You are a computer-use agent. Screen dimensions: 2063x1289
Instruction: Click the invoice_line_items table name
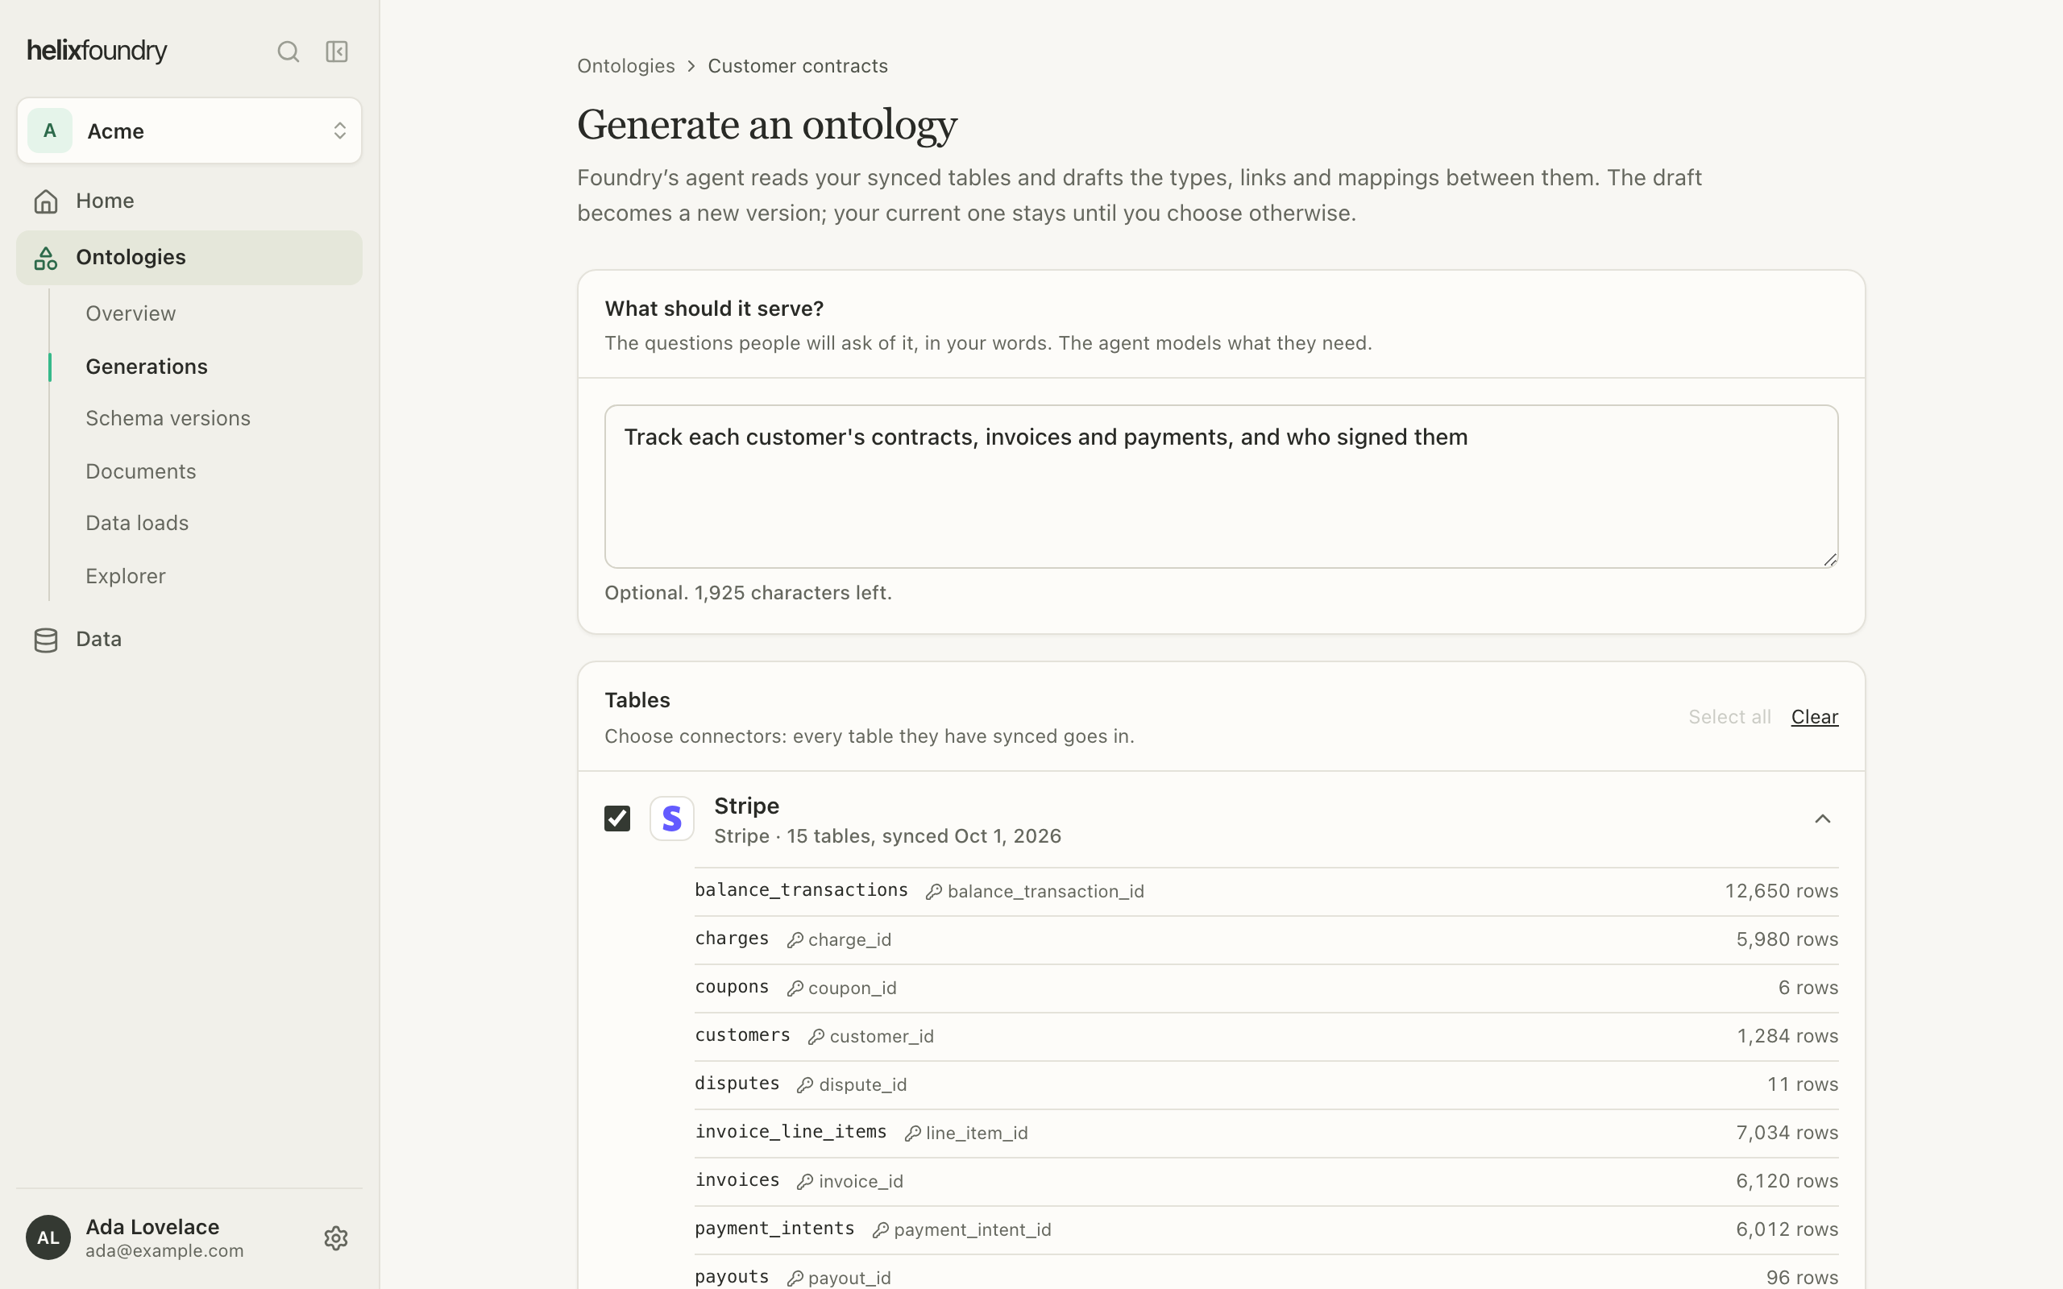(791, 1132)
